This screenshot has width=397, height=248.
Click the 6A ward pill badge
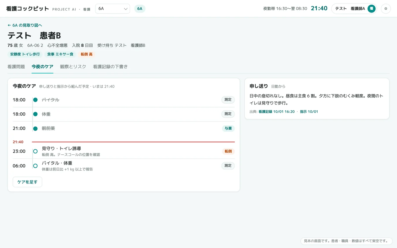point(140,9)
